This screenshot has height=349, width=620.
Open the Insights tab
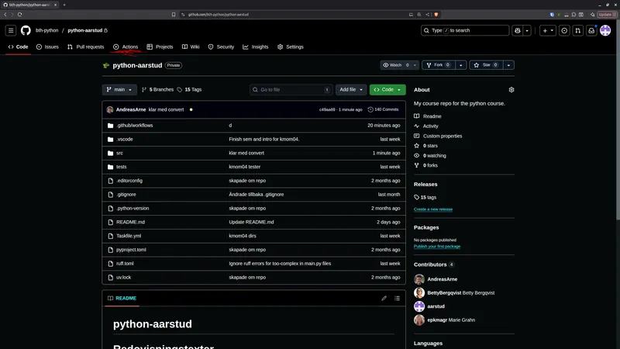(x=256, y=47)
